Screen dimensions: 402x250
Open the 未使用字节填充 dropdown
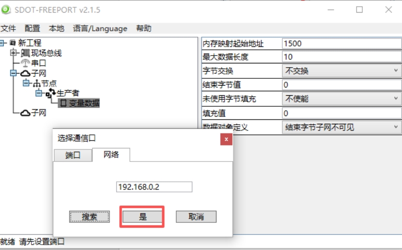342,99
